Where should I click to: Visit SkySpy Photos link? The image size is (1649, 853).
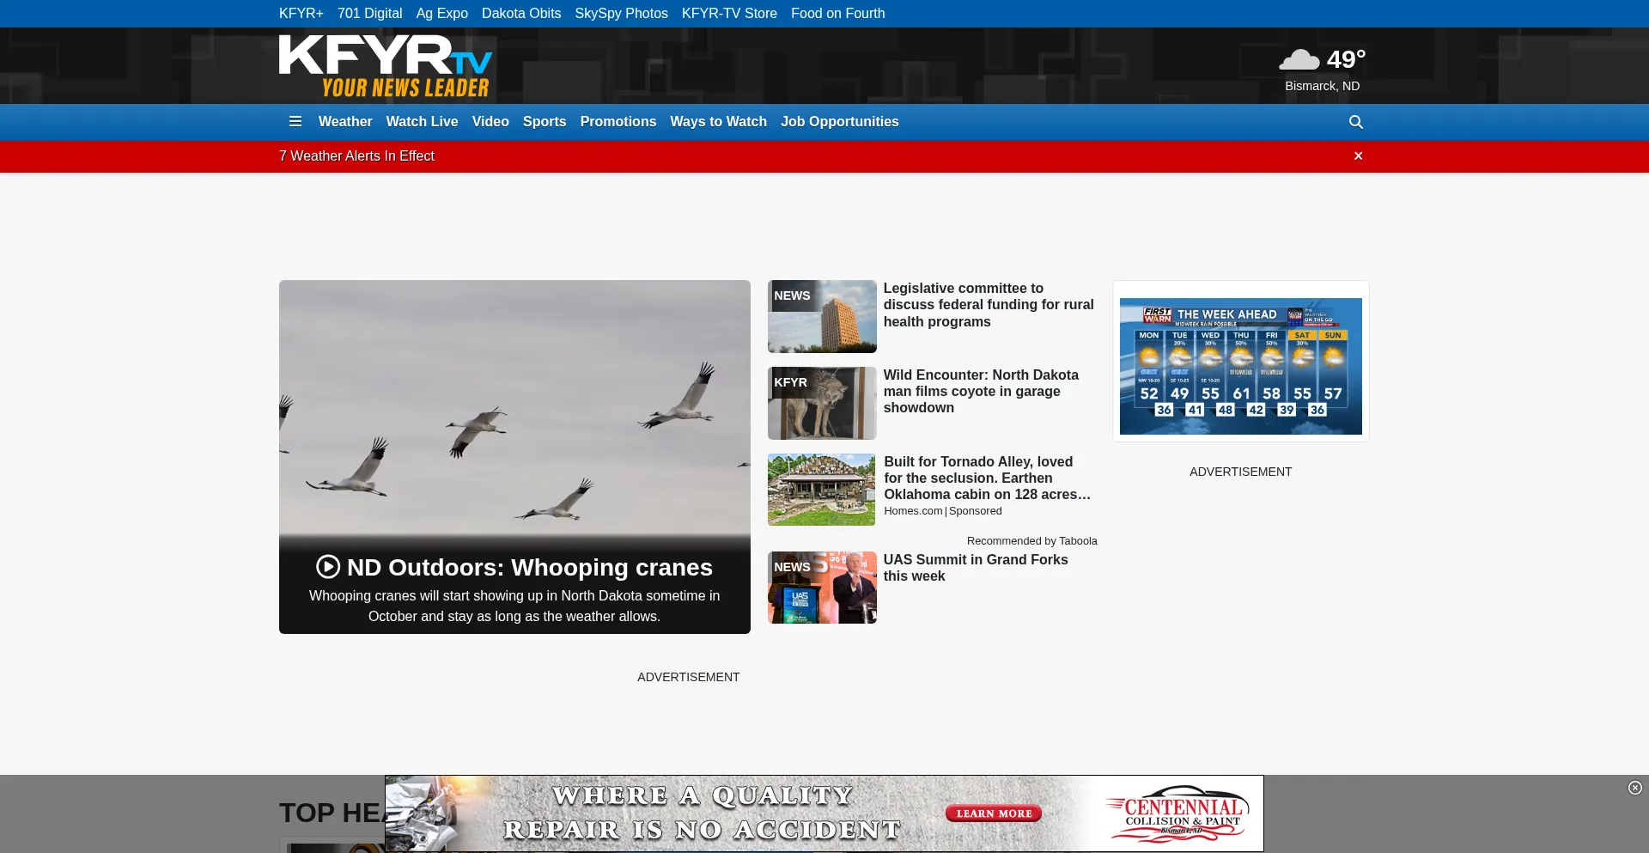pyautogui.click(x=621, y=14)
